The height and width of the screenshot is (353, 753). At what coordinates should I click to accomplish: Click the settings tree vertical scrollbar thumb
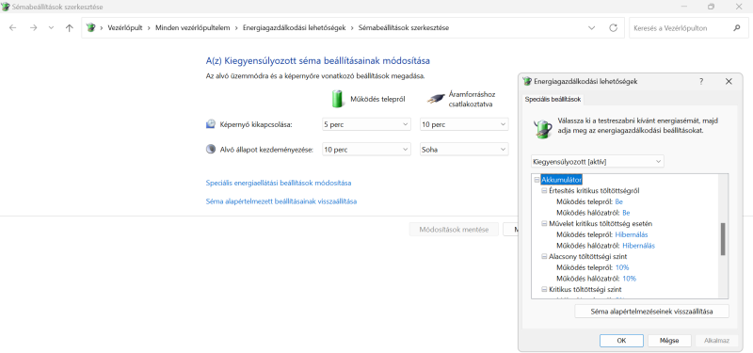(x=723, y=239)
